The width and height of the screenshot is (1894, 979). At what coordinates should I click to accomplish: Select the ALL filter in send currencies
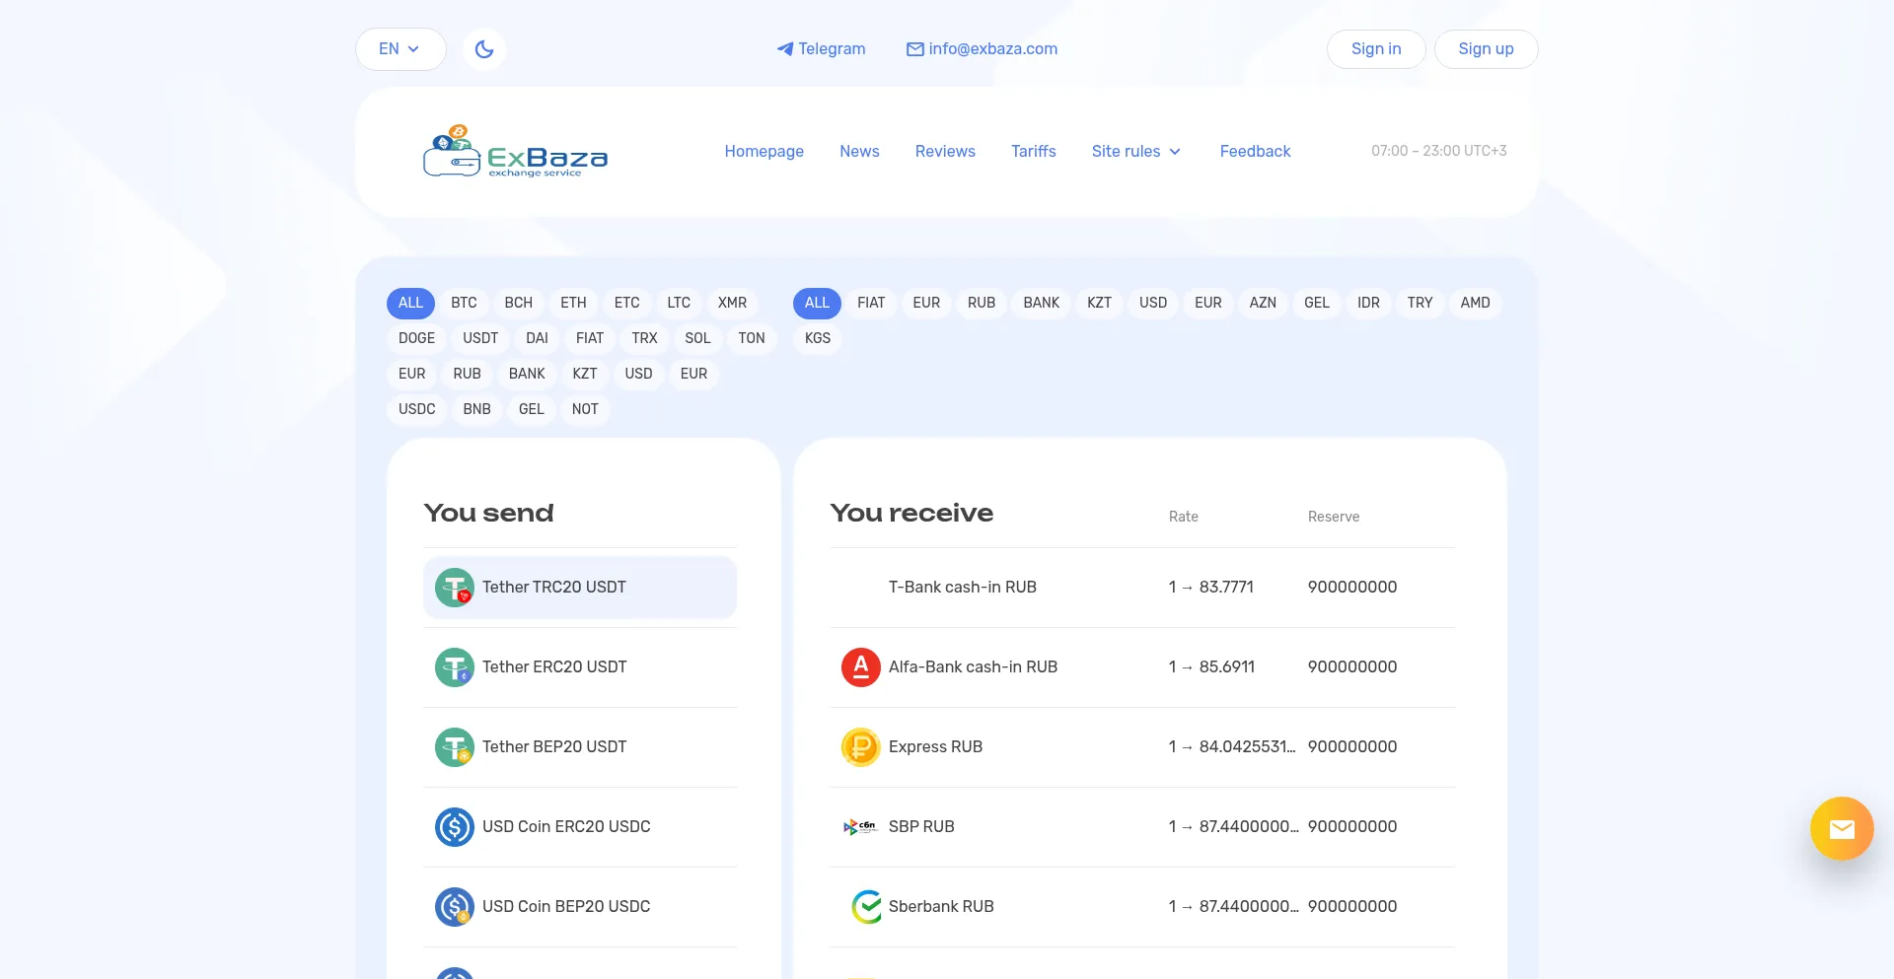[x=410, y=303]
